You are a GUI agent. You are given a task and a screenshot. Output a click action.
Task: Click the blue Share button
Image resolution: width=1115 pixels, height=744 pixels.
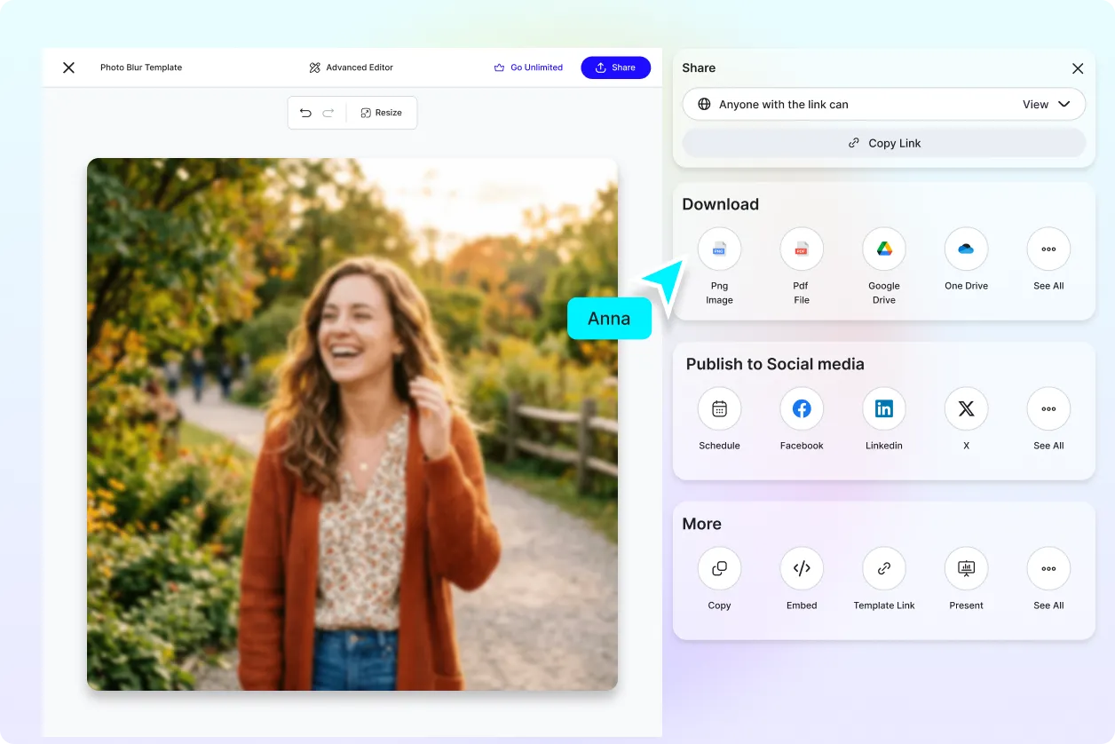[616, 67]
